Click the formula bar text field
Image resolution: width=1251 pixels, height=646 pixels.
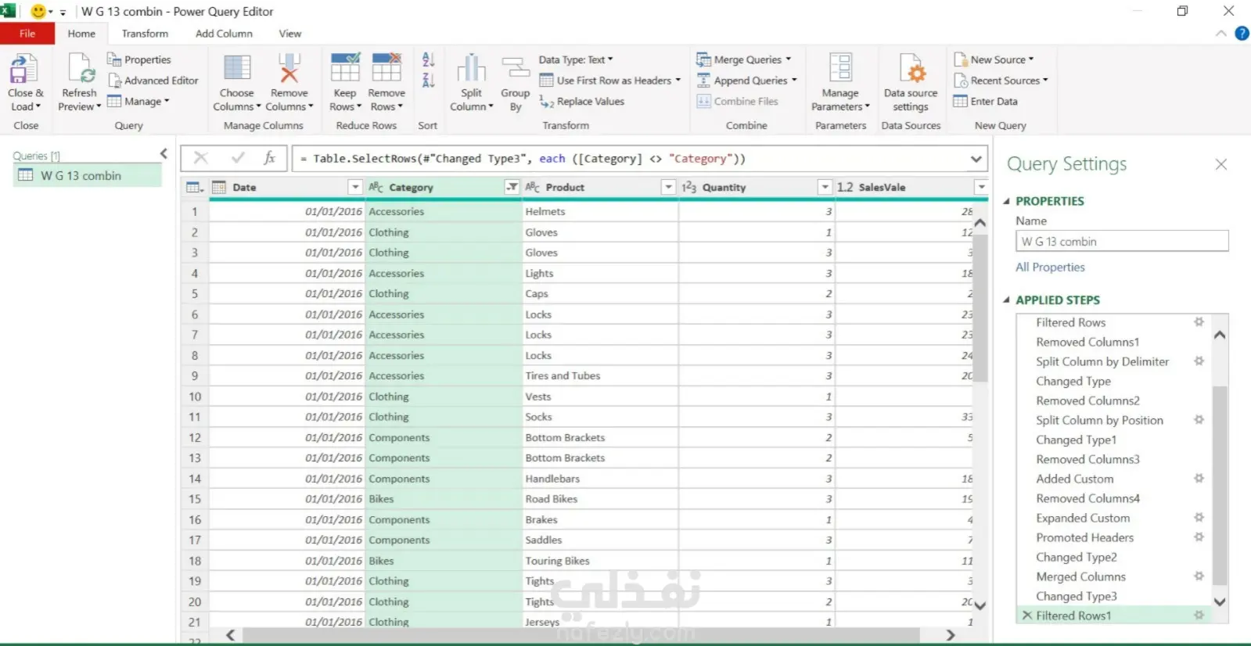click(630, 159)
